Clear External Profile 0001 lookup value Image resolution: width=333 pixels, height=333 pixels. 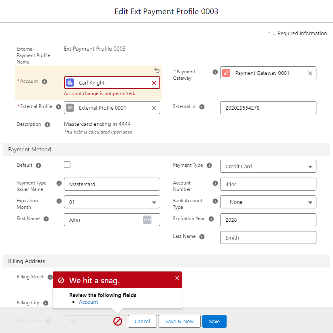(x=154, y=108)
